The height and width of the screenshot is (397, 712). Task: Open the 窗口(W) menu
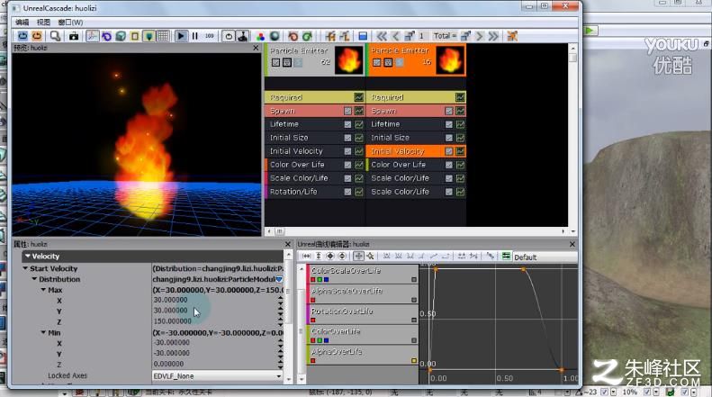[70, 23]
